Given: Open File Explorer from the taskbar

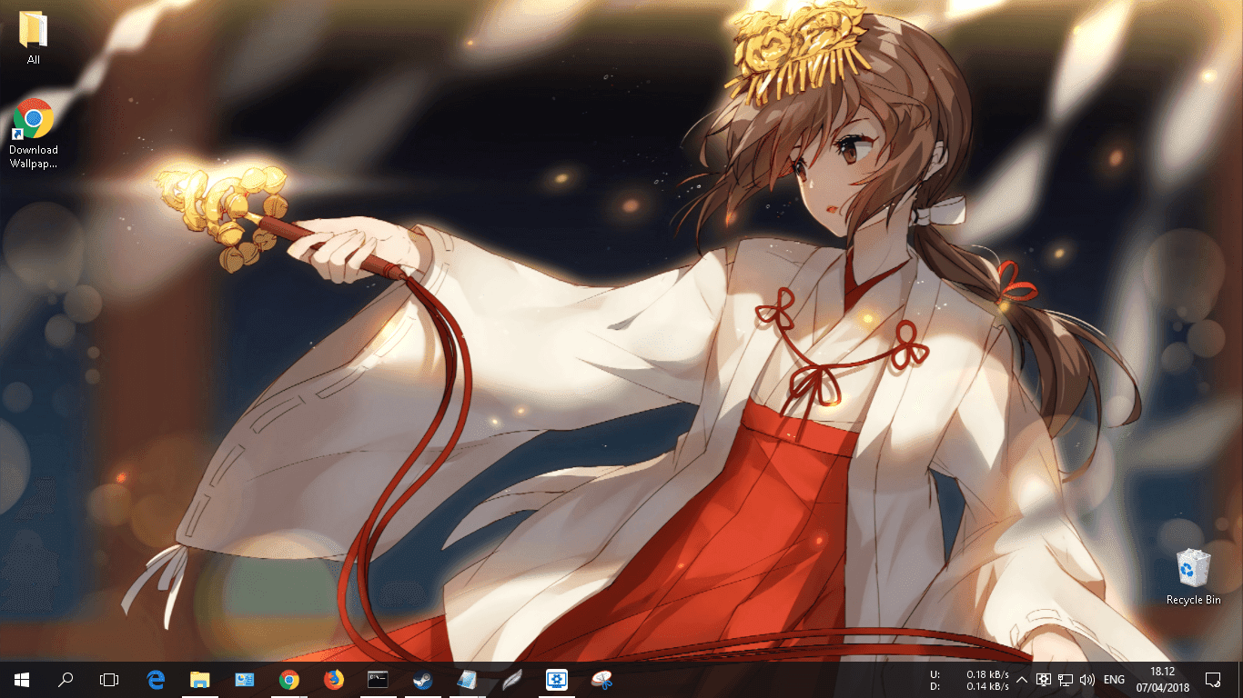Looking at the screenshot, I should 200,679.
